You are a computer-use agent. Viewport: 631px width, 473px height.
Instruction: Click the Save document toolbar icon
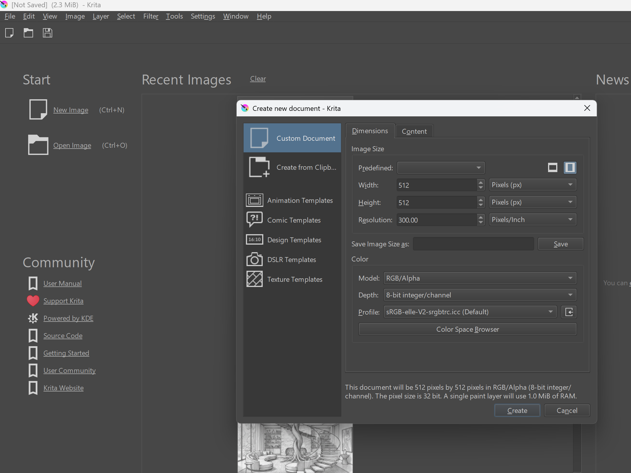pos(47,33)
